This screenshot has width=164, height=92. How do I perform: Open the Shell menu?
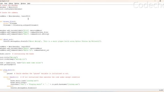[6, 4]
